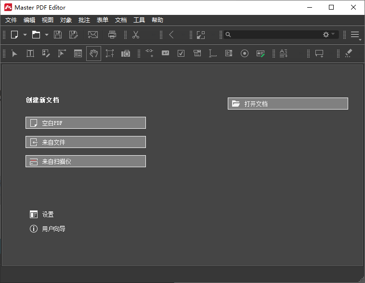This screenshot has height=283, width=365.
Task: Open the 编辑 menu
Action: point(29,20)
